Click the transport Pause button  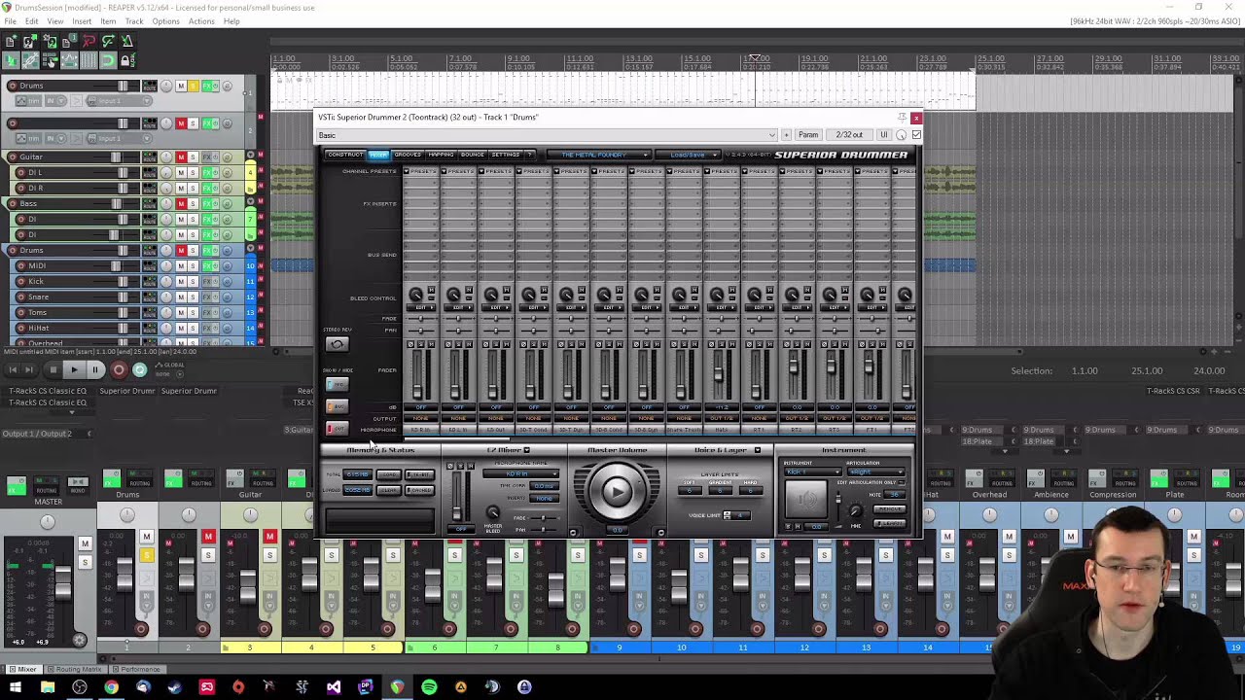[94, 369]
